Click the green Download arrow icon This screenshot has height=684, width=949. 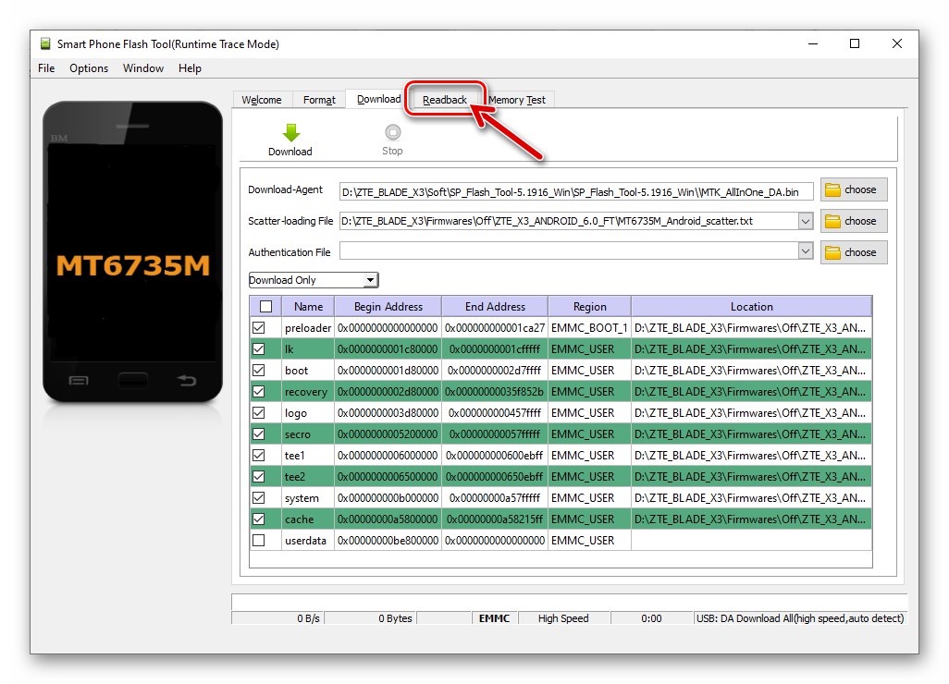[x=291, y=132]
